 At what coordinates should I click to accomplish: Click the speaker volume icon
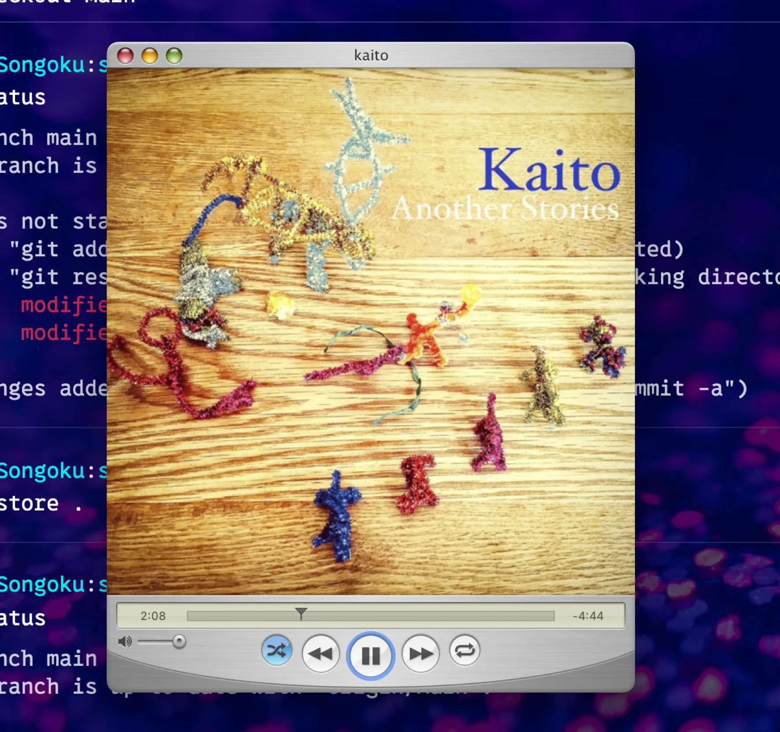click(x=125, y=641)
